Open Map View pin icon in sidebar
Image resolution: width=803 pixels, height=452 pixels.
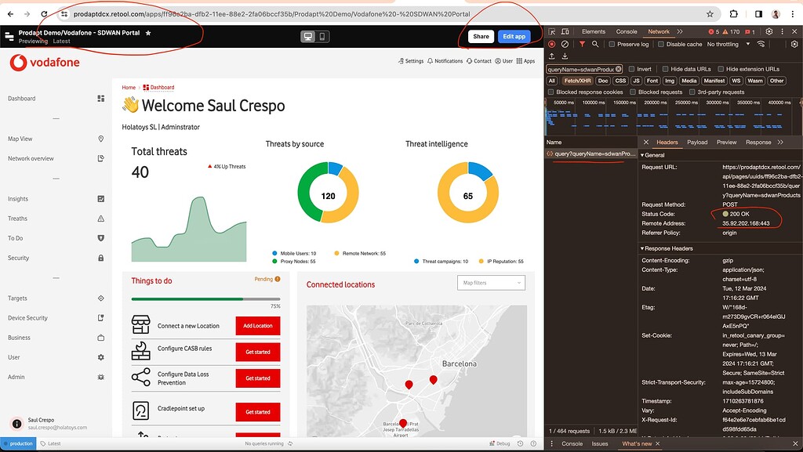[x=100, y=139]
